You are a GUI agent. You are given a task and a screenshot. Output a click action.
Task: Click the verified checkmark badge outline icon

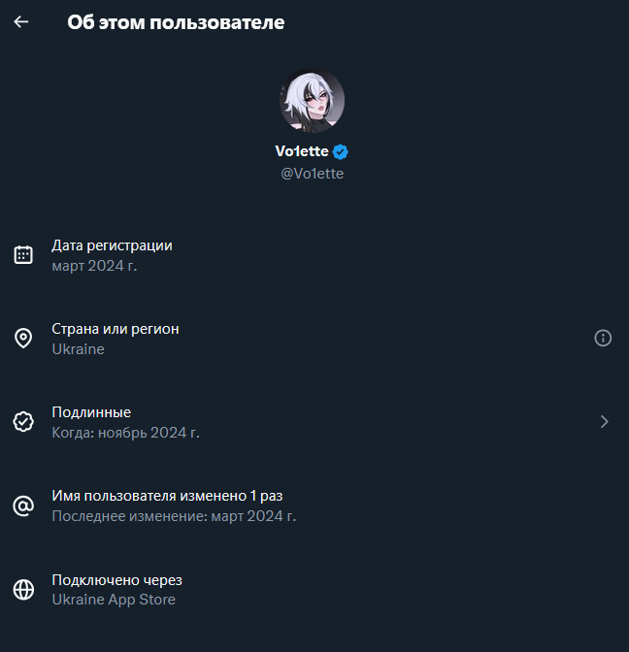[x=23, y=422]
